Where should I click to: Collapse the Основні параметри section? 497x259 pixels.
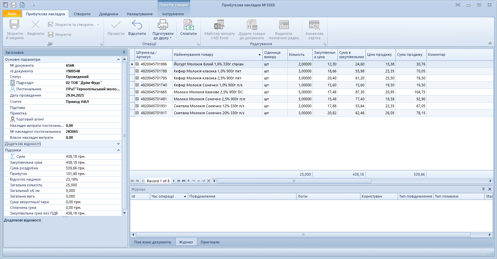click(118, 59)
